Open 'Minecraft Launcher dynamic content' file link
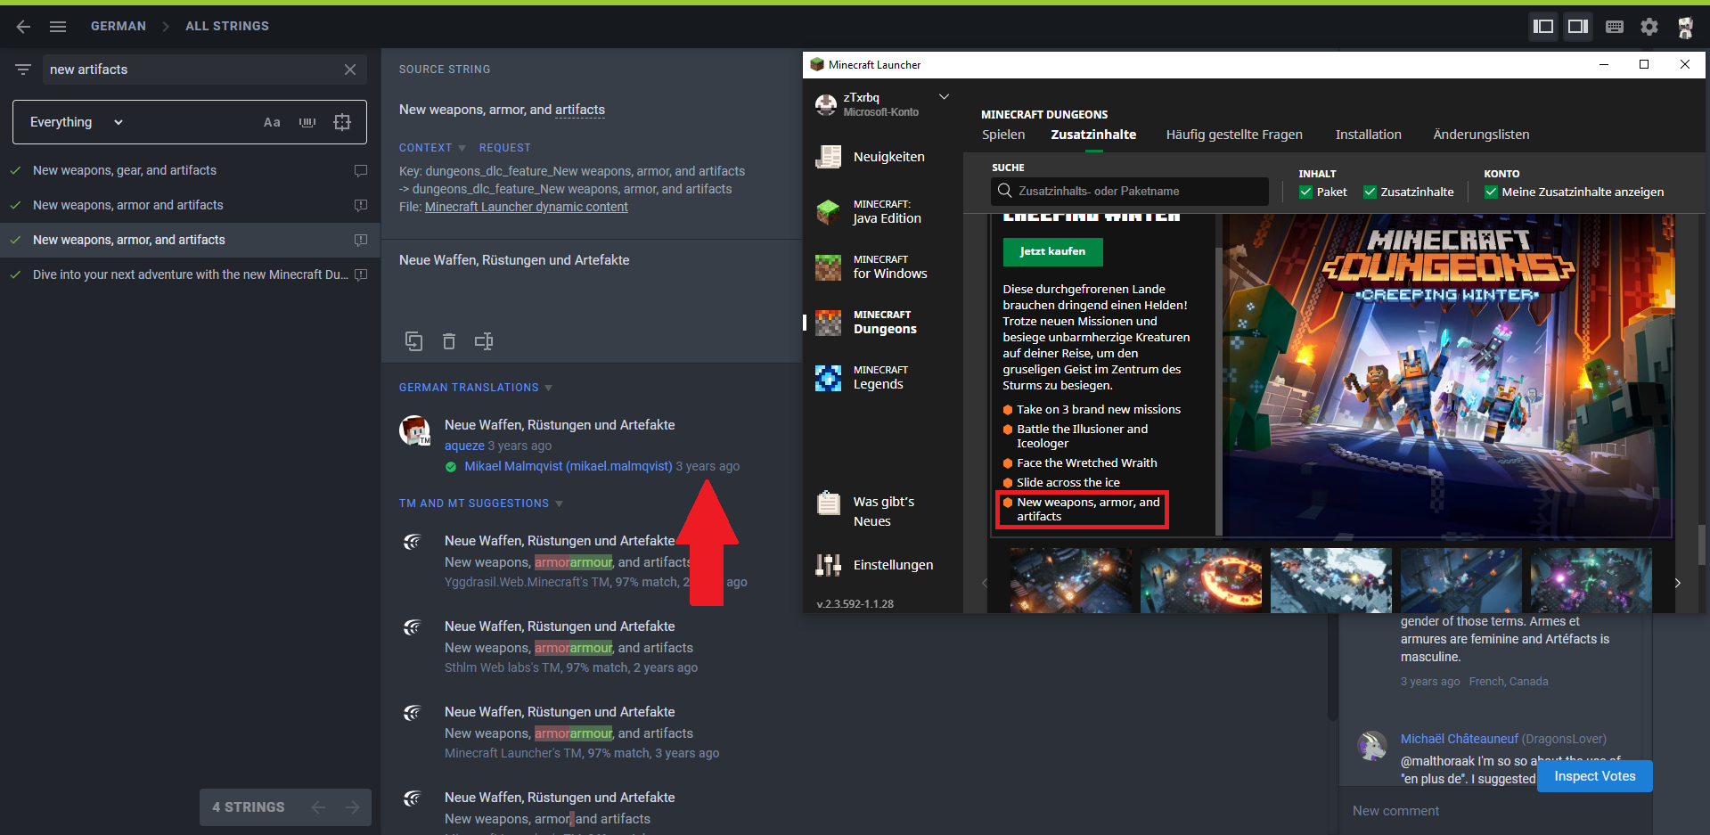This screenshot has width=1710, height=835. point(527,207)
